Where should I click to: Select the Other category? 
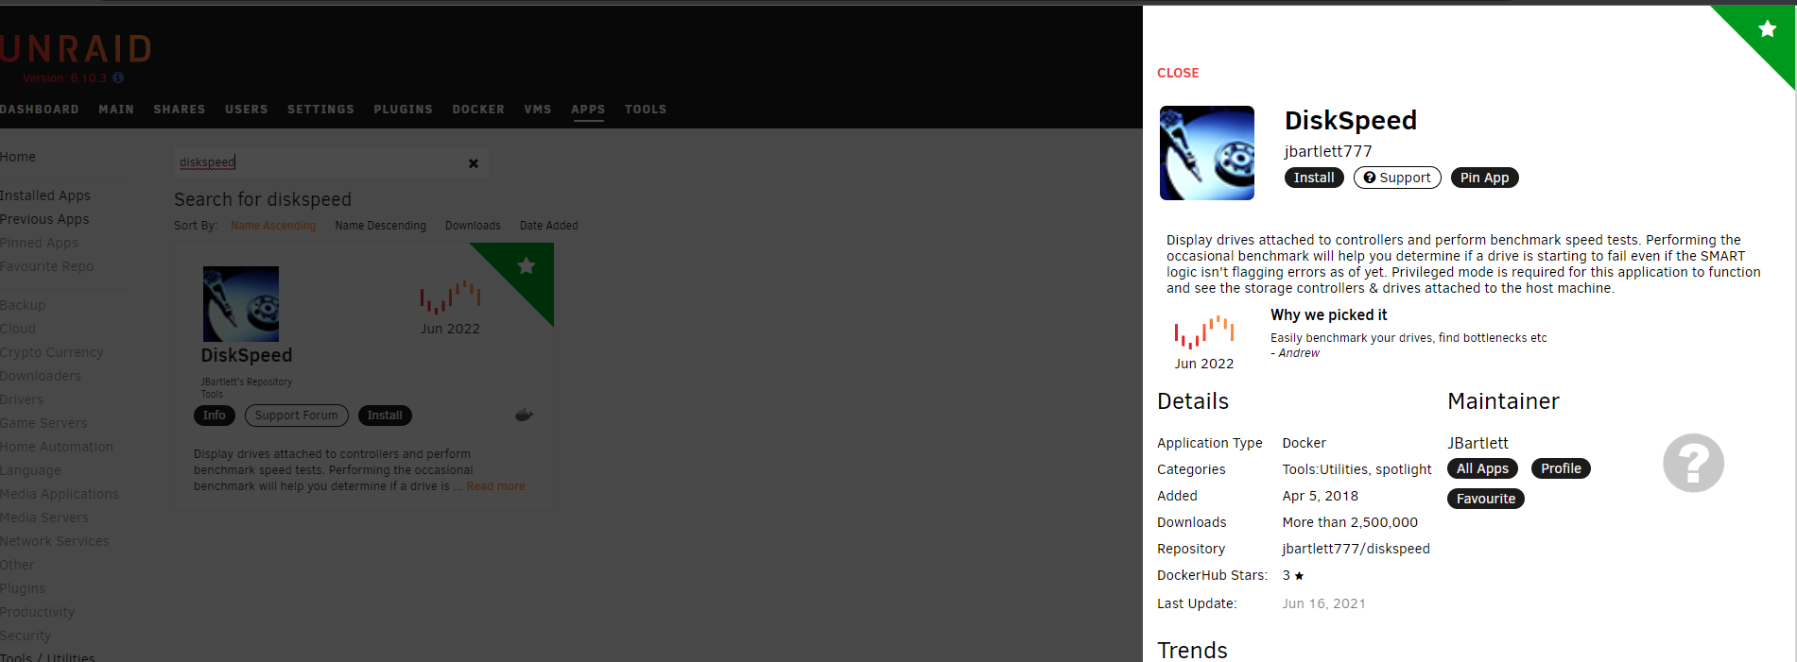click(x=17, y=565)
